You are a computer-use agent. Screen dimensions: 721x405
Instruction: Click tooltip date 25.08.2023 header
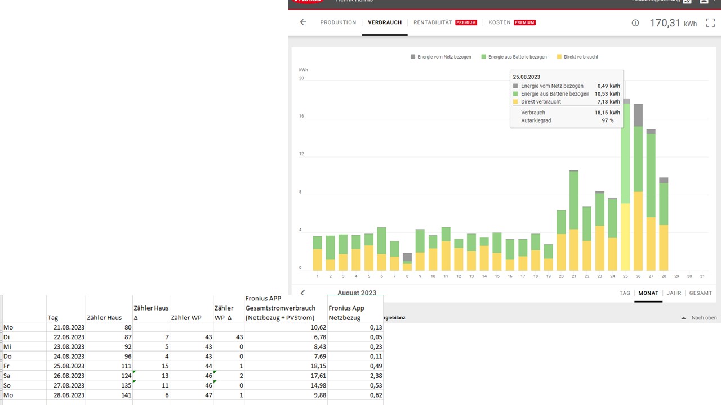(527, 77)
